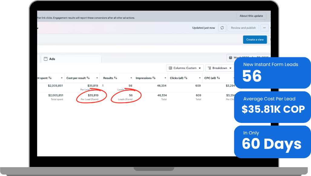Expand the Results column menu arrow
Image resolution: width=311 pixels, height=176 pixels.
(131, 78)
